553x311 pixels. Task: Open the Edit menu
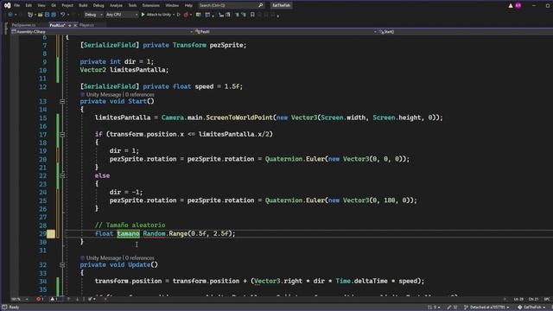29,5
